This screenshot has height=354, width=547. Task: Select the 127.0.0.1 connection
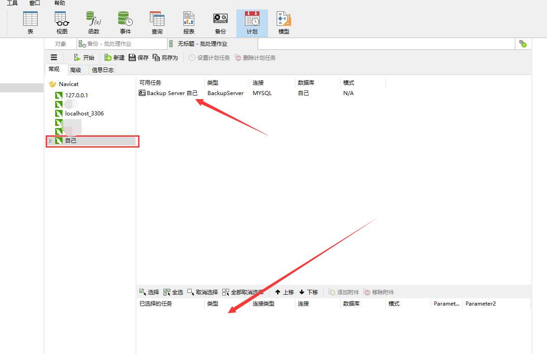[x=72, y=95]
